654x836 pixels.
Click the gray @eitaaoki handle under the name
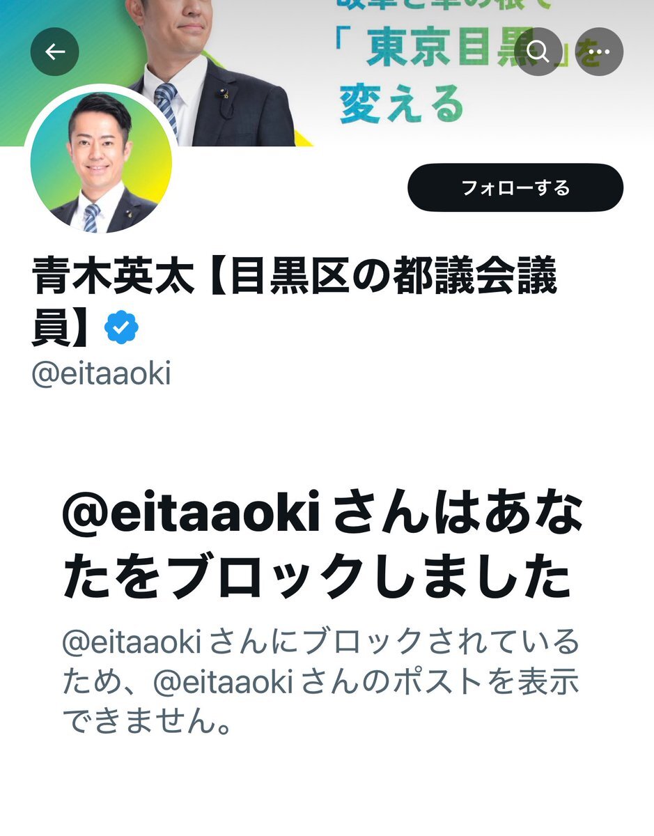click(101, 375)
